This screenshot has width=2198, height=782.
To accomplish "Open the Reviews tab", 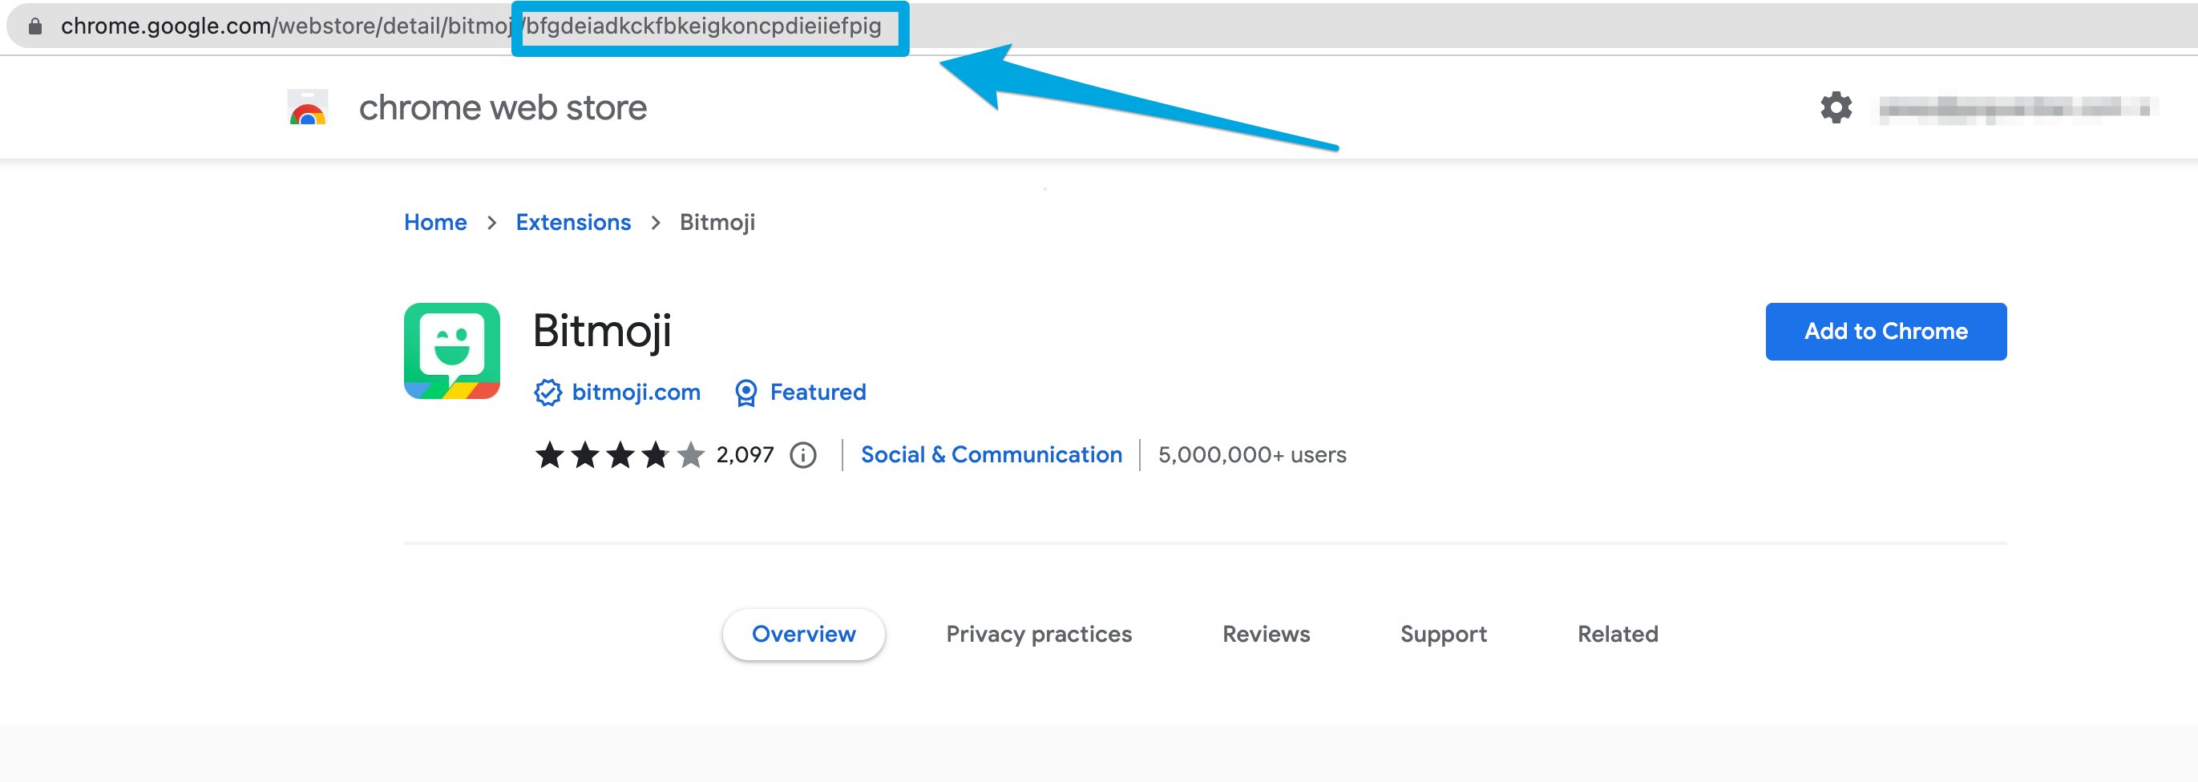I will tap(1267, 635).
